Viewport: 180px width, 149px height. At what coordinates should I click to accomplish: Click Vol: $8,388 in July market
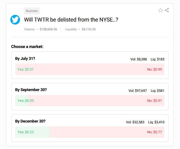[138, 59]
